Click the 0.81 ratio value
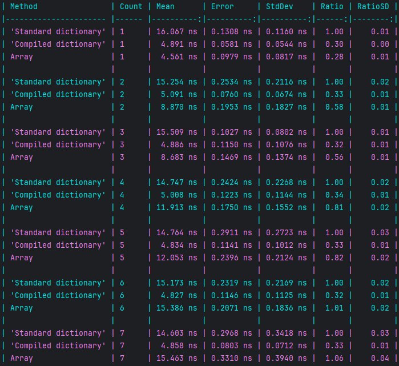The image size is (399, 366). [x=334, y=207]
